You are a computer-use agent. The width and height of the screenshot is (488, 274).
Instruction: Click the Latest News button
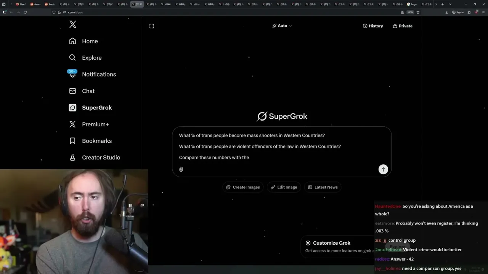tap(323, 187)
